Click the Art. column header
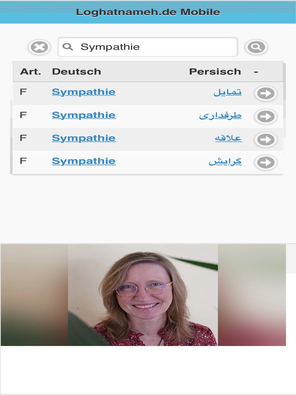Screen dimensions: 296x395 [x=30, y=72]
